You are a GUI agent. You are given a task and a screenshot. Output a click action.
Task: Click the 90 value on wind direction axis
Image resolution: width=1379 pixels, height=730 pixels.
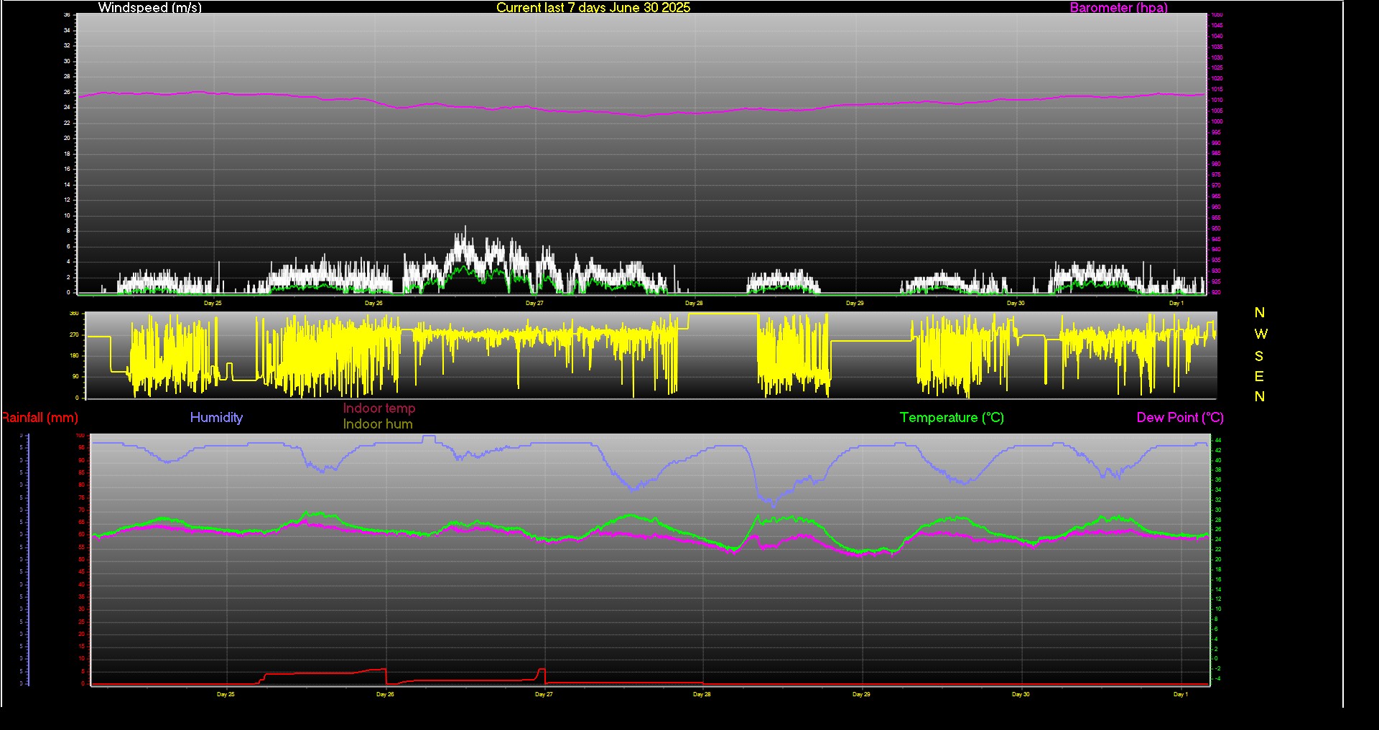coord(75,377)
